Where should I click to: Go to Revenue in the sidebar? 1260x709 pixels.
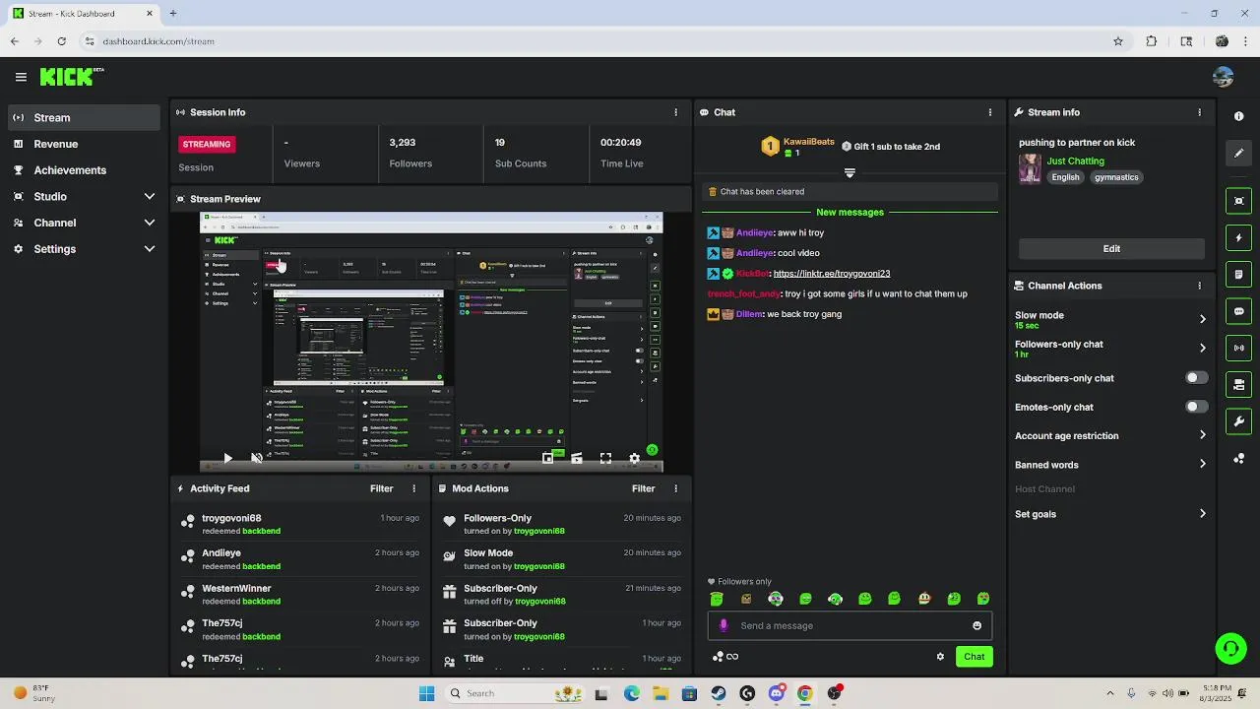tap(84, 144)
